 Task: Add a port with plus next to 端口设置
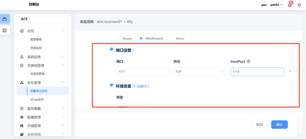[133, 50]
